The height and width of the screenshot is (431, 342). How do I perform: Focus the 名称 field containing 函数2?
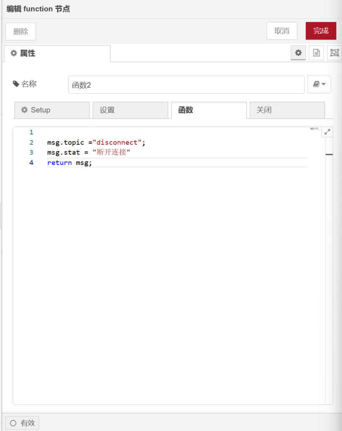point(186,85)
